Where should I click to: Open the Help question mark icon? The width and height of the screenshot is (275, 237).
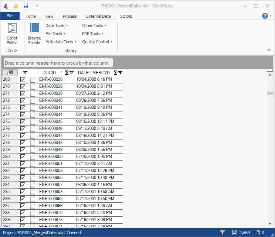click(265, 16)
